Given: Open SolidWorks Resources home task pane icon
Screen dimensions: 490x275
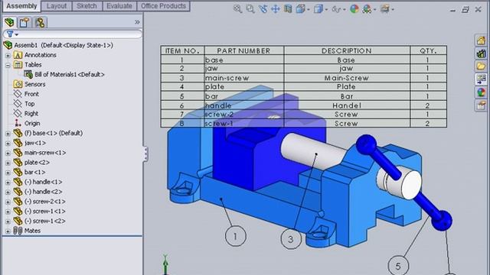Looking at the screenshot, I should (x=482, y=40).
